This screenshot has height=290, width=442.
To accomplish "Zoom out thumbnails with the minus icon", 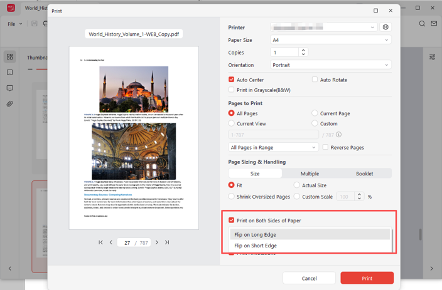I will (x=30, y=69).
